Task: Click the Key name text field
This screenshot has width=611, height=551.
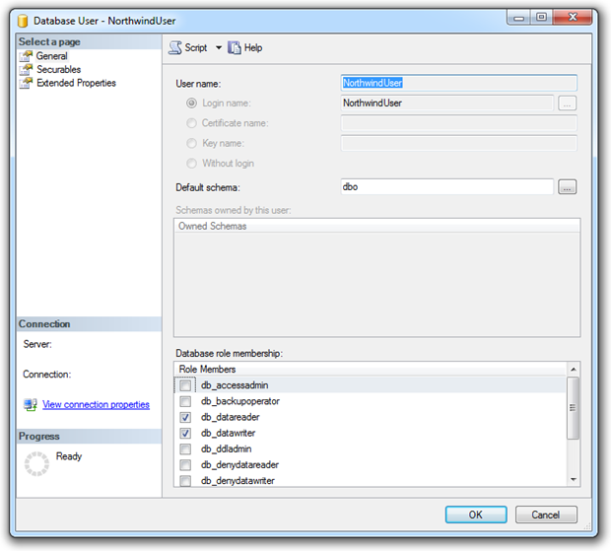Action: pyautogui.click(x=458, y=143)
